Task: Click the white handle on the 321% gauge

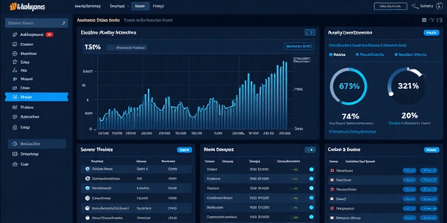Action: point(391,94)
